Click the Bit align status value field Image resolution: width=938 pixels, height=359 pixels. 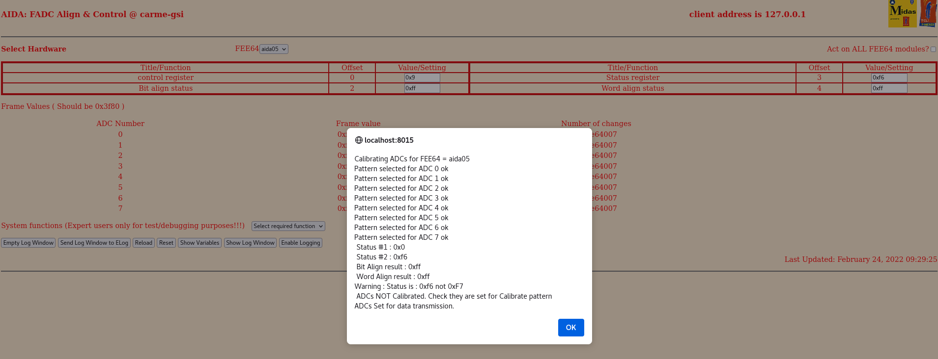pos(422,88)
